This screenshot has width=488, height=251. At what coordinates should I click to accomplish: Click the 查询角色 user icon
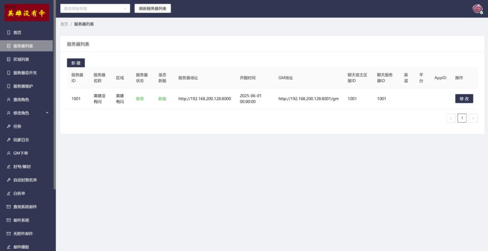tap(9, 100)
